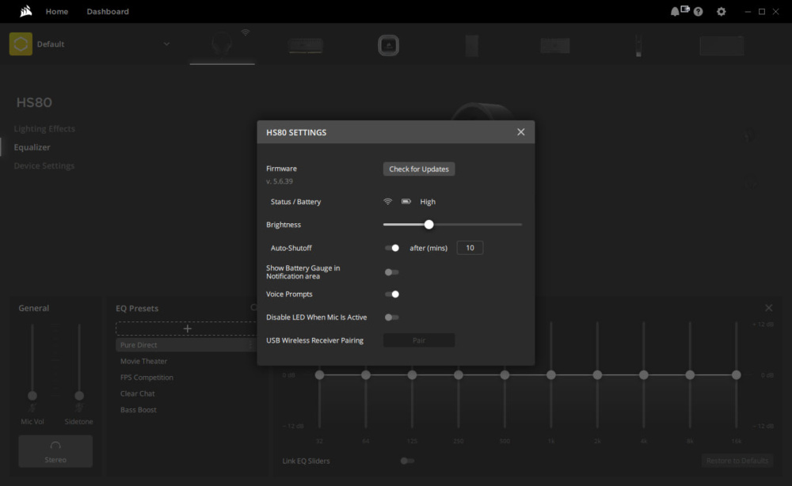This screenshot has width=792, height=486.
Task: Open Lighting Effects section
Action: pos(44,129)
